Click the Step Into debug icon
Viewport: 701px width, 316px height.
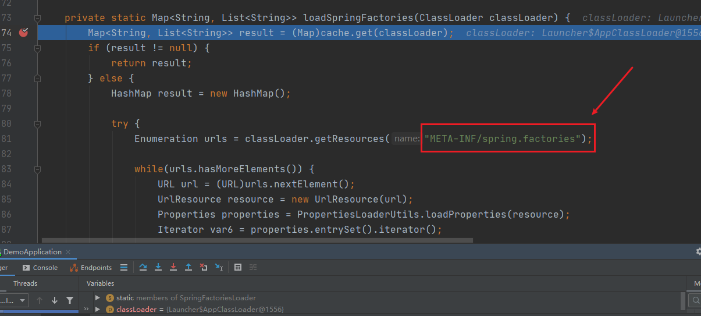(158, 268)
